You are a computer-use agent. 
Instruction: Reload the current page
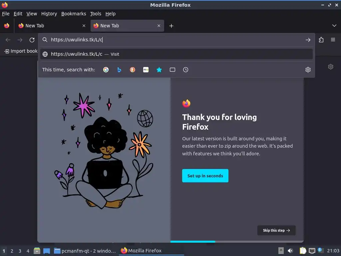32,40
